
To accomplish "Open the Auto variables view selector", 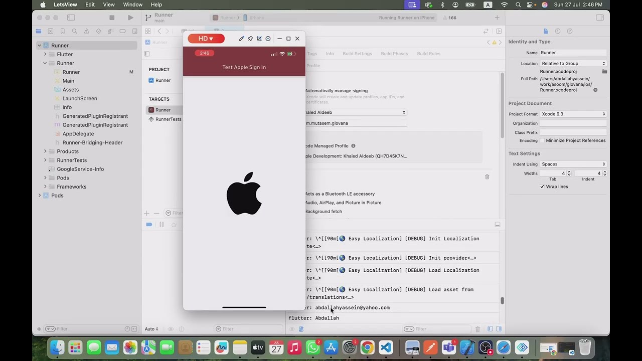I will [x=151, y=329].
